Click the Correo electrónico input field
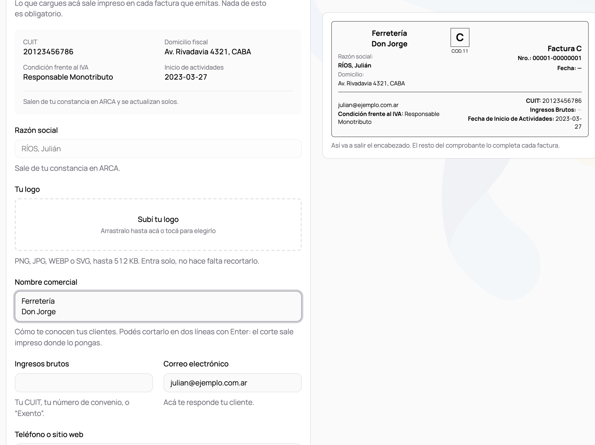Viewport: 595px width, 445px height. (x=232, y=383)
